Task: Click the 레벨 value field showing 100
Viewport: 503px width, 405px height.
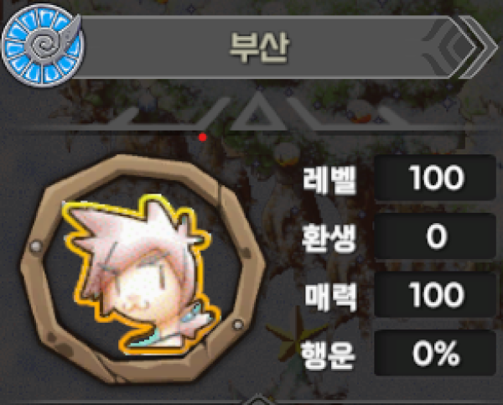Action: [435, 178]
